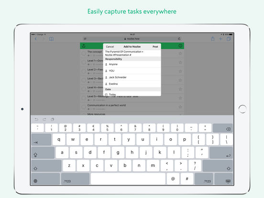Tap the letter q key
264x198 pixels.
coord(59,140)
